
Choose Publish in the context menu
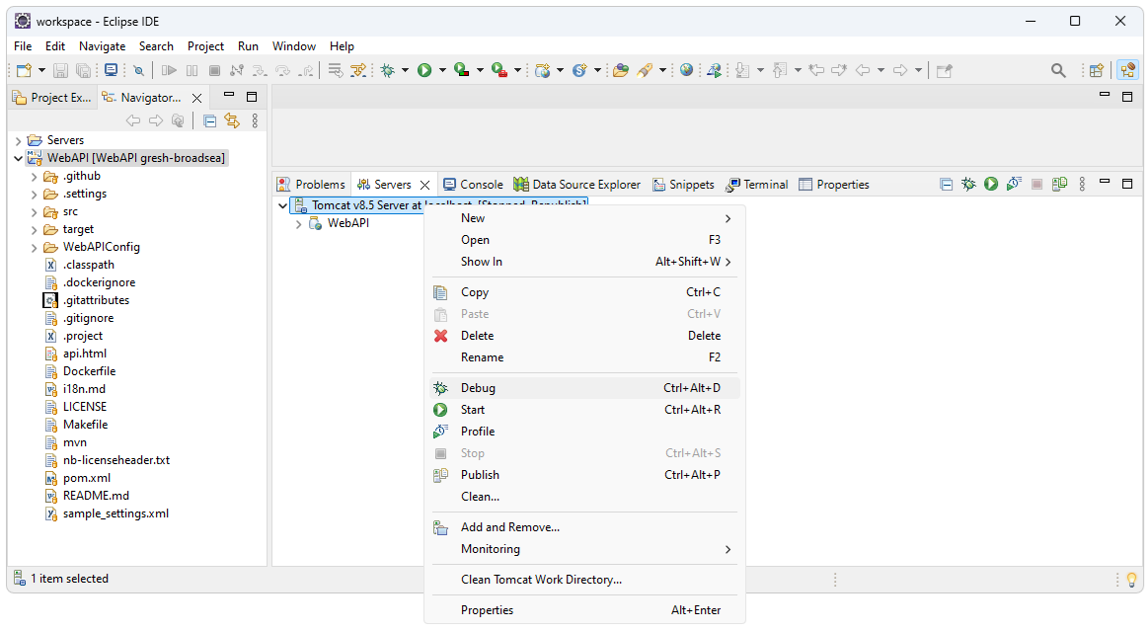click(585, 475)
